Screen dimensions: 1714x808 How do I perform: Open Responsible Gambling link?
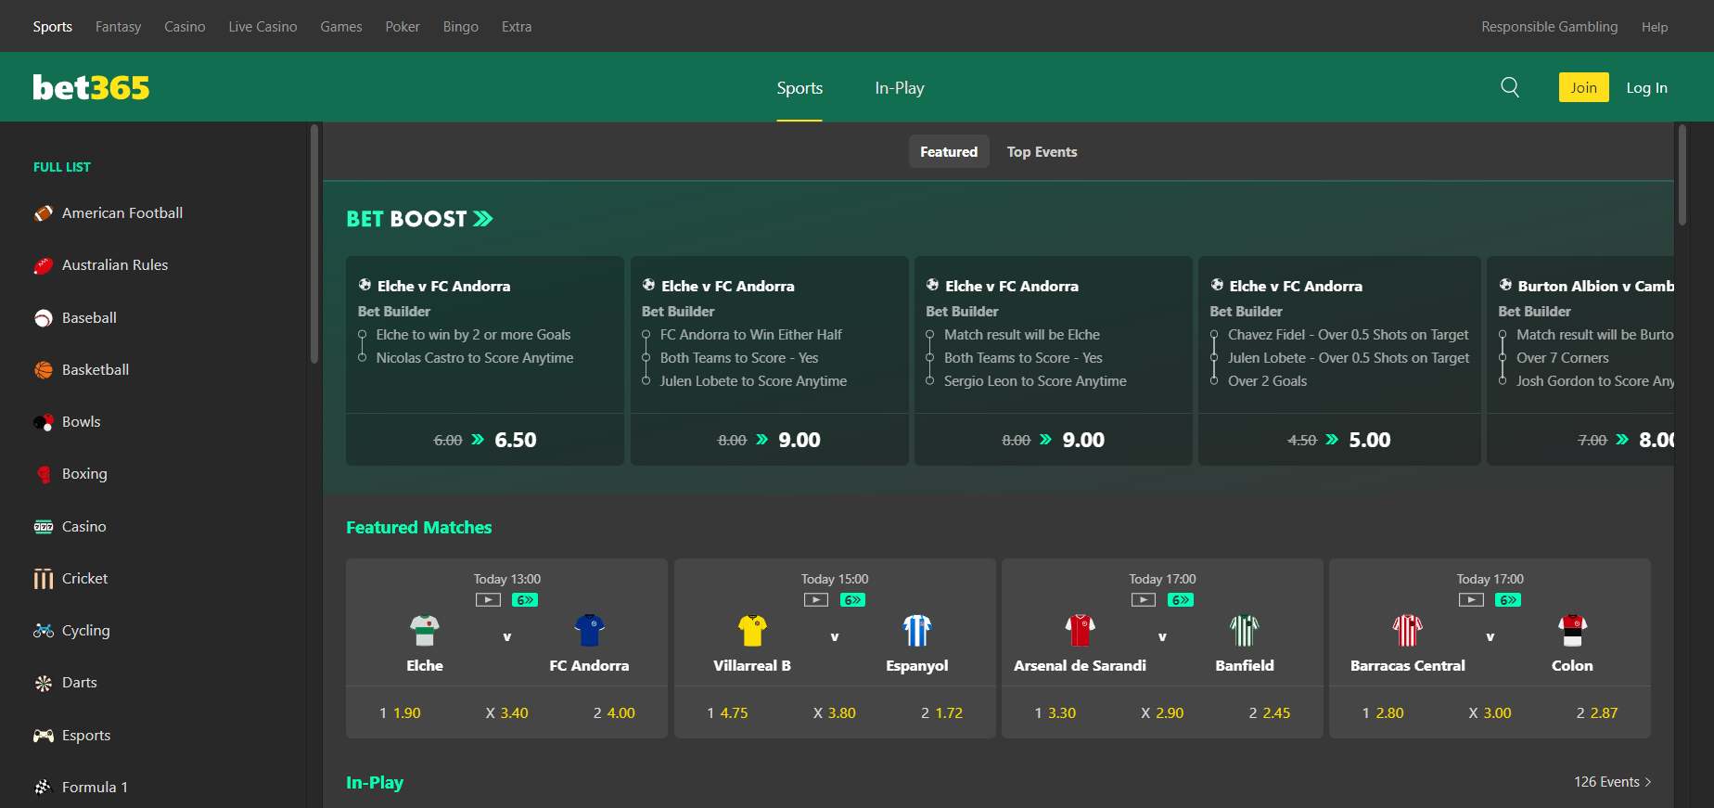tap(1550, 27)
